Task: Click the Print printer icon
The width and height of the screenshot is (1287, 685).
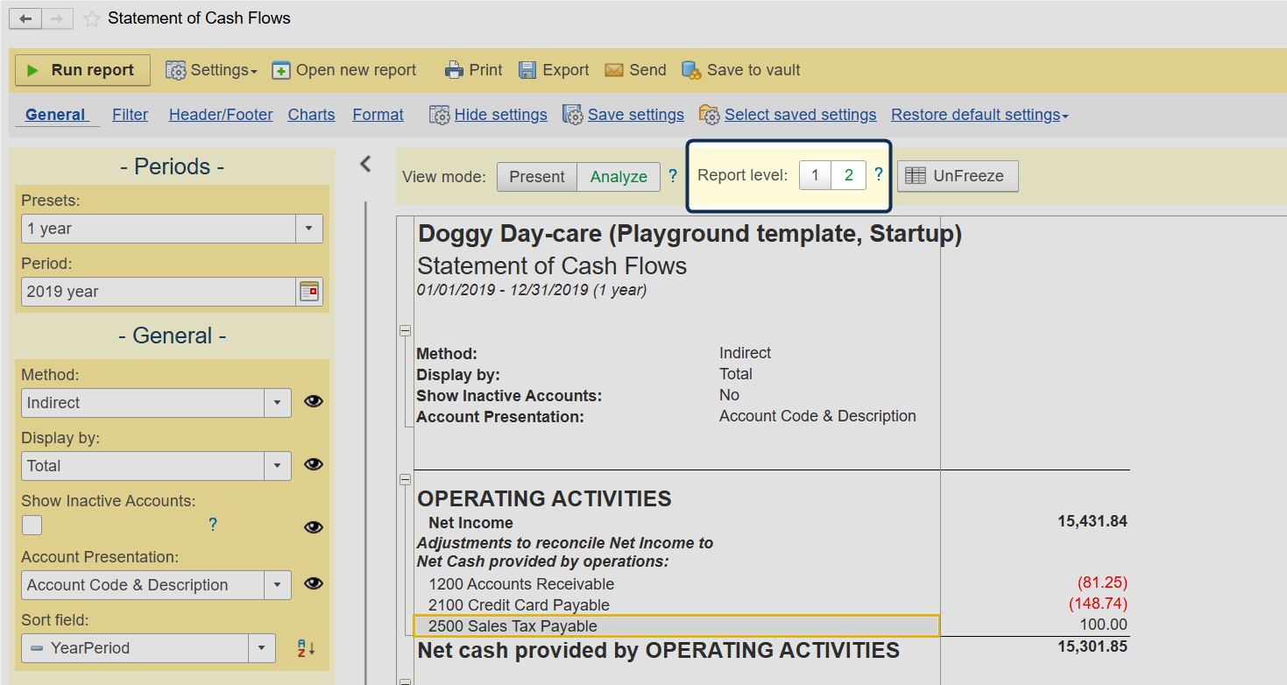Action: point(453,70)
